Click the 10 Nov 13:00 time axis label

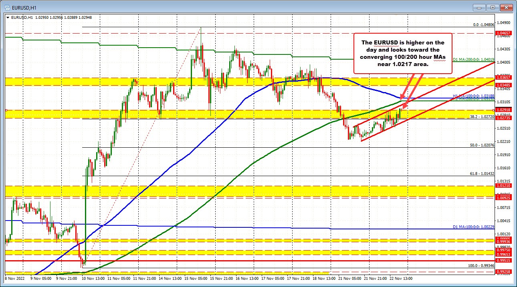click(94, 278)
